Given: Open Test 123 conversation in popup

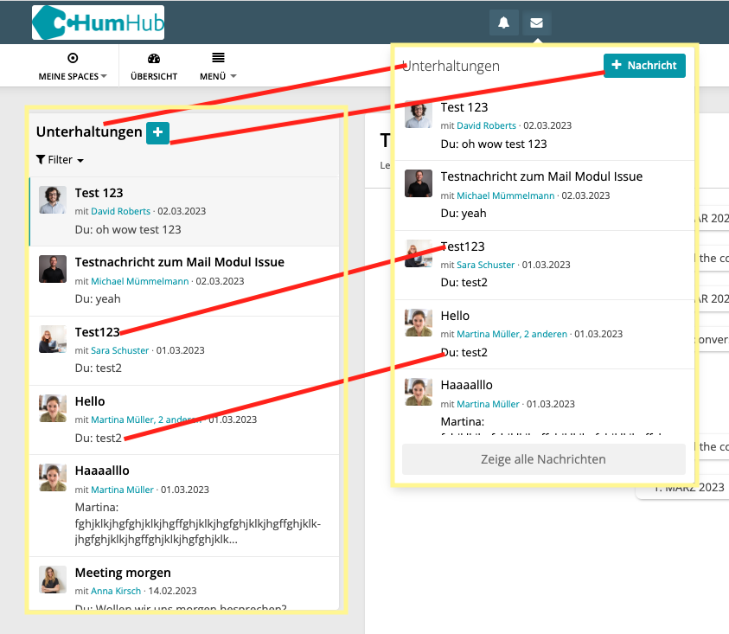Looking at the screenshot, I should [x=545, y=125].
